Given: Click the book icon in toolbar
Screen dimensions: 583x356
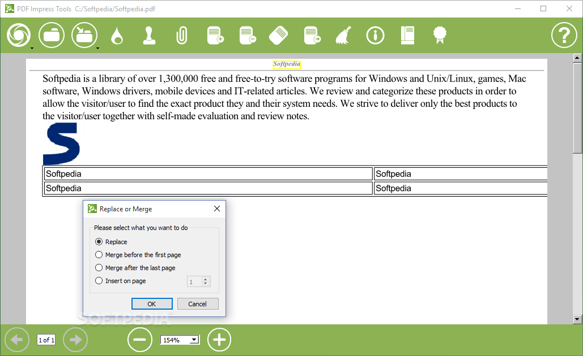Looking at the screenshot, I should (x=407, y=36).
